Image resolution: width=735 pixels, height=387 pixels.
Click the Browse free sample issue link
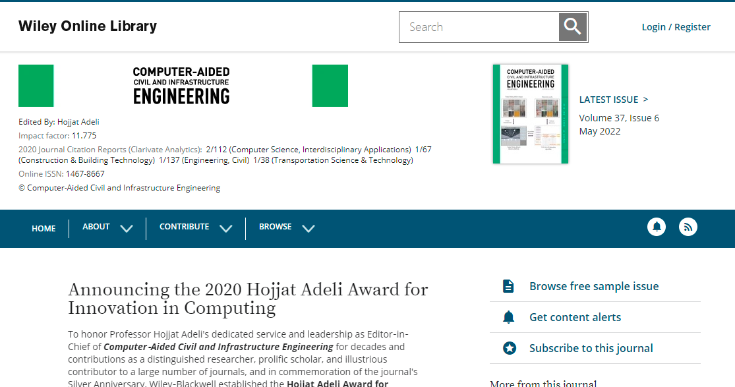pyautogui.click(x=594, y=286)
